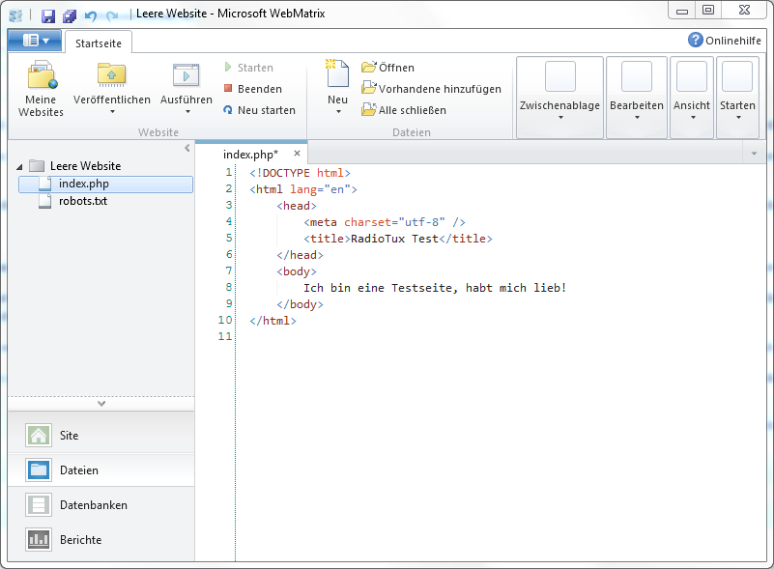
Task: Click the WebMatrix application icon in title bar
Action: coord(15,15)
